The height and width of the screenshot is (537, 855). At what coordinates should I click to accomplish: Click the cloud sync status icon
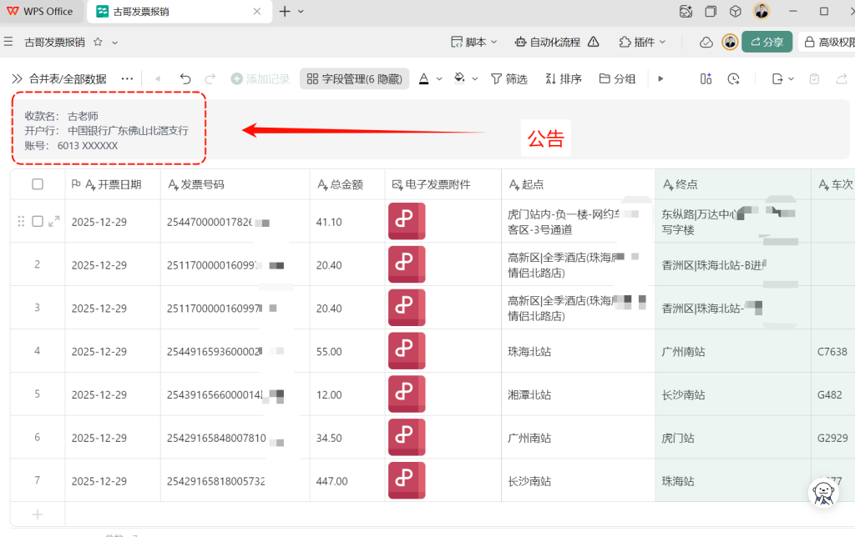(706, 43)
